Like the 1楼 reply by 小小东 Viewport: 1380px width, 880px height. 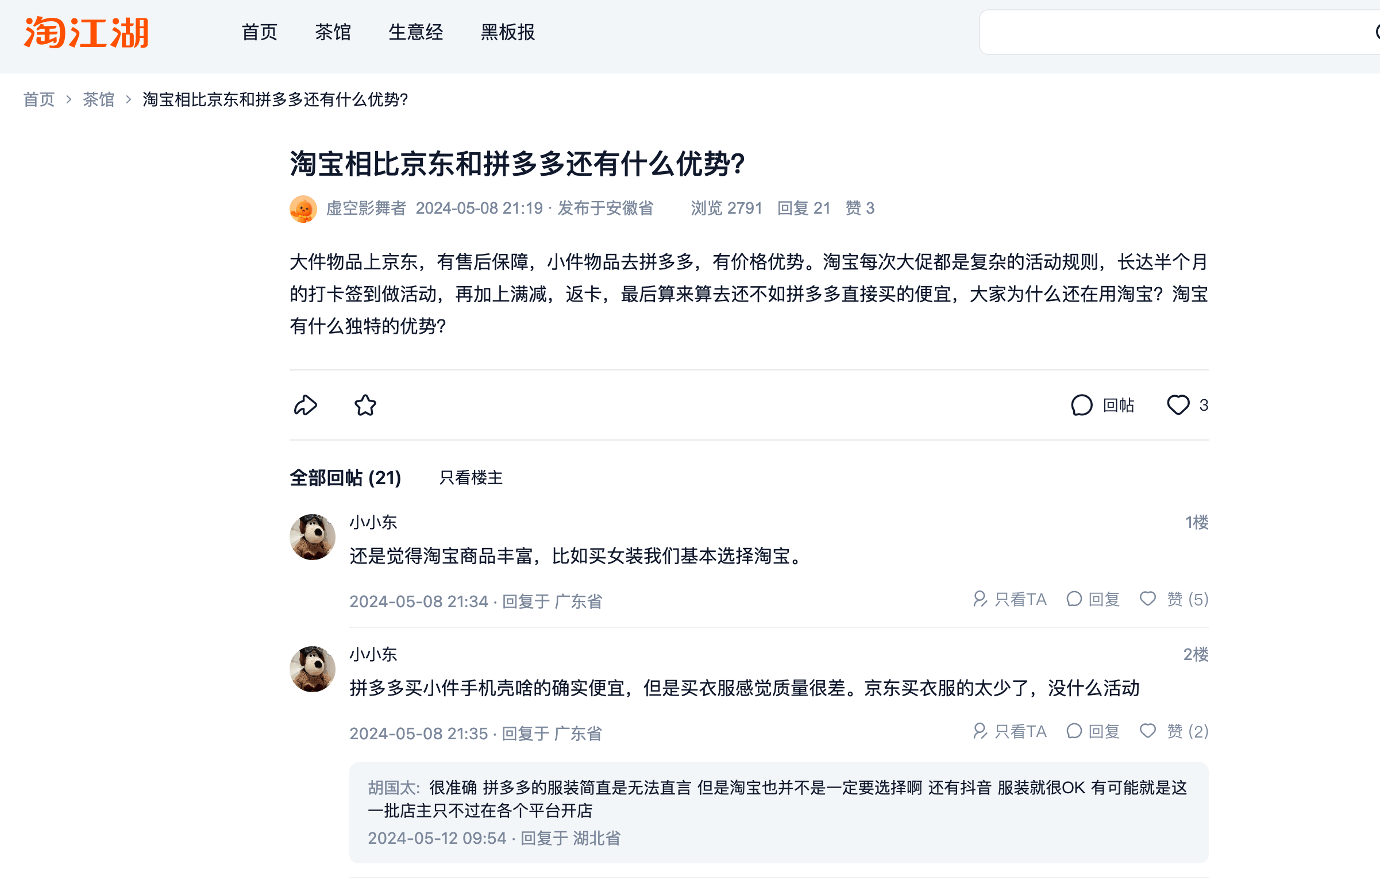[1148, 599]
